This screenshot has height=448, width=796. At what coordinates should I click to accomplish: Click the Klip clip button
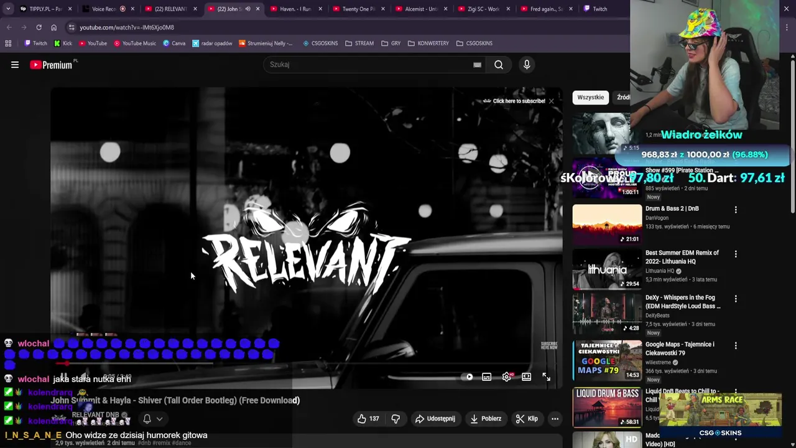(x=527, y=419)
